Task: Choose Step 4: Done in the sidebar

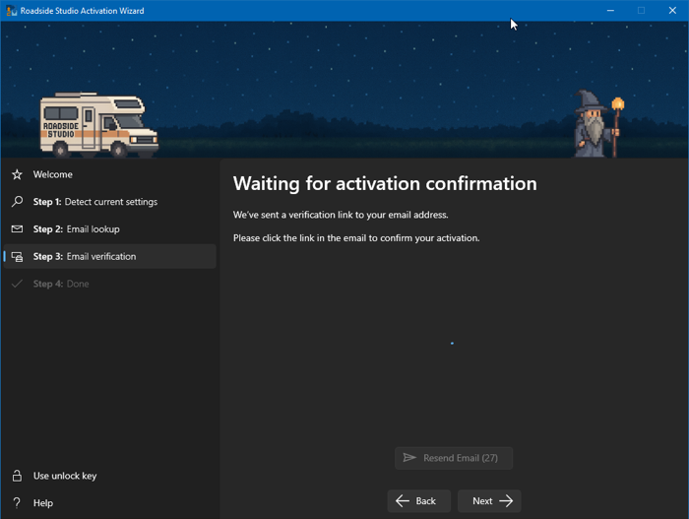Action: 61,284
